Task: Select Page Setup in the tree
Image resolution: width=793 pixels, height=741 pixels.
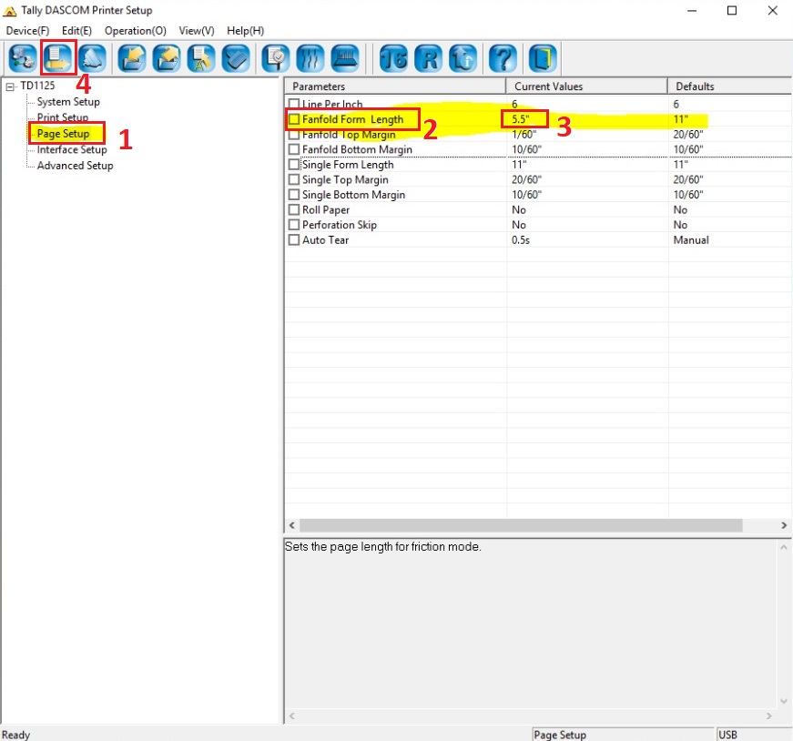Action: 63,134
